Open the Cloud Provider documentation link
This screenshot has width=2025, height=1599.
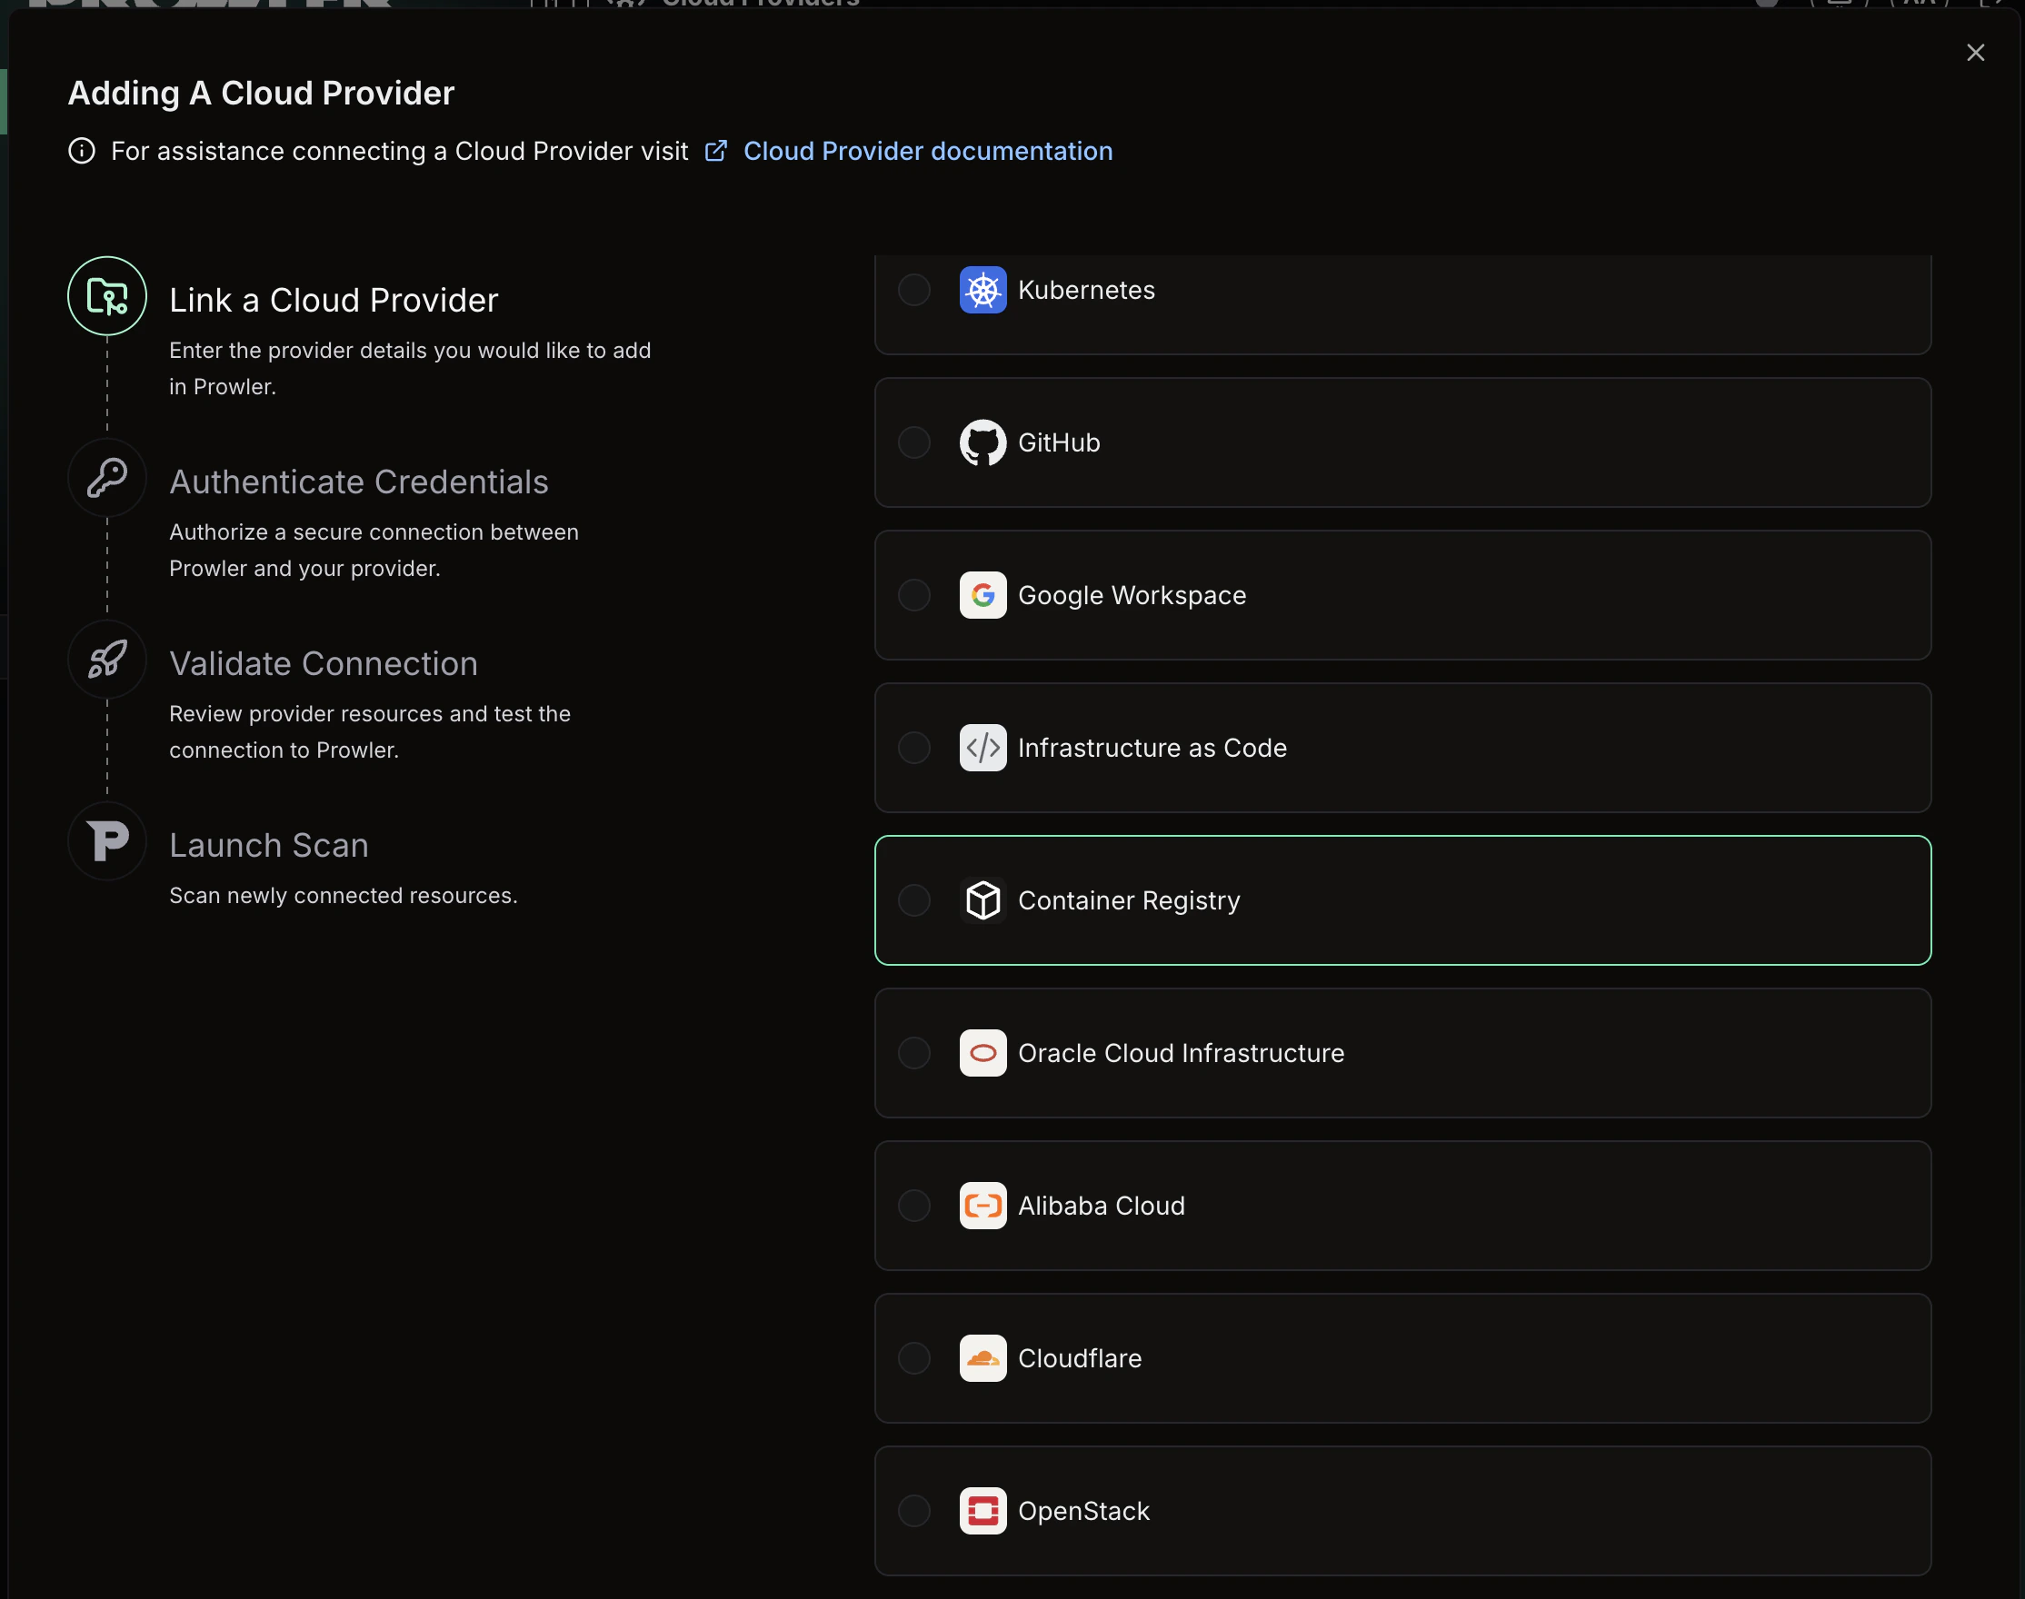coord(926,151)
